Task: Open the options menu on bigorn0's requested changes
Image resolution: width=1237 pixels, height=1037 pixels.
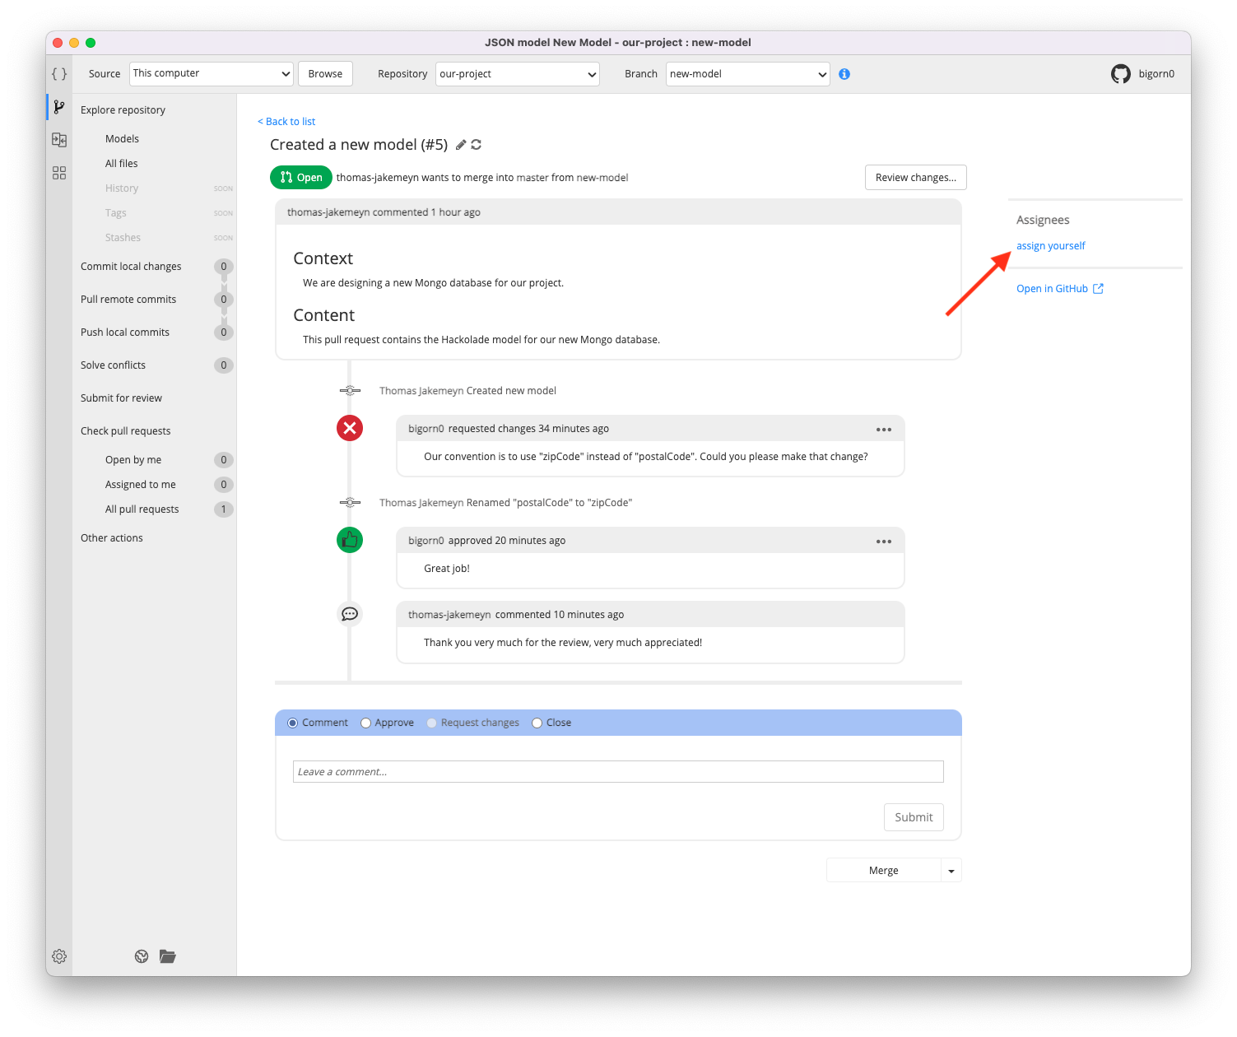Action: tap(884, 428)
